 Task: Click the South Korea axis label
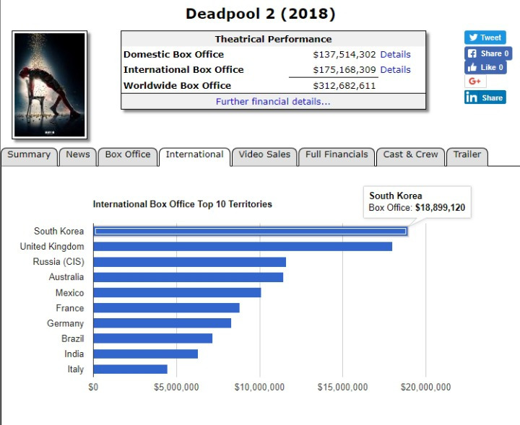(x=58, y=231)
